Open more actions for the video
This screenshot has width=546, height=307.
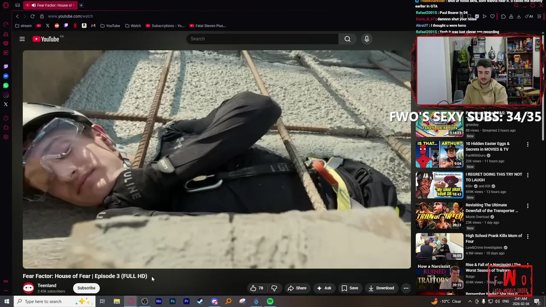406,288
